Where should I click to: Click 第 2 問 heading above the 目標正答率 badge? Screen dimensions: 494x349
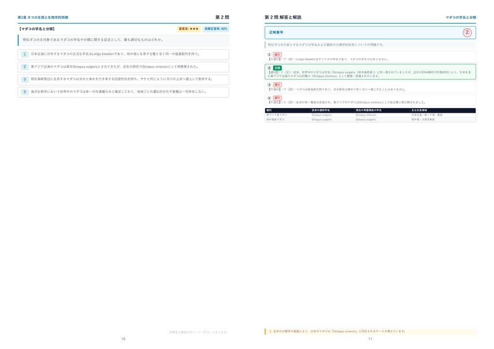222,17
